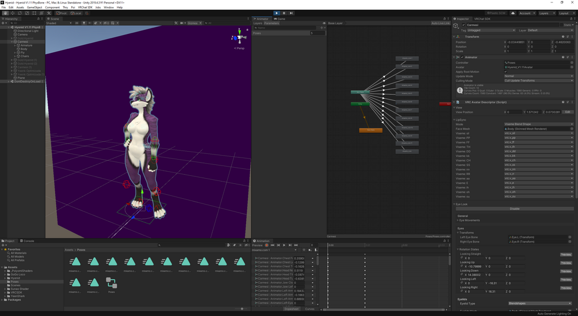Open the Tag dropdown showing Untagged

[x=491, y=30]
